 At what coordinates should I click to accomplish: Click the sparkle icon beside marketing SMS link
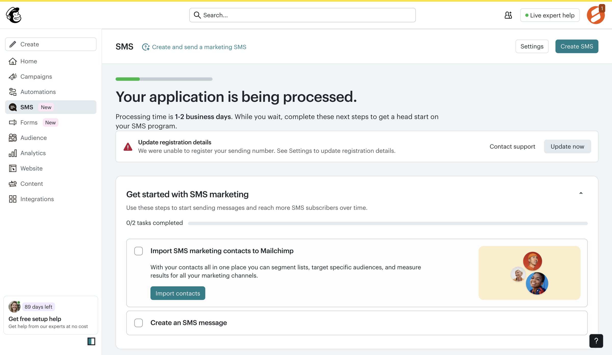tap(146, 47)
